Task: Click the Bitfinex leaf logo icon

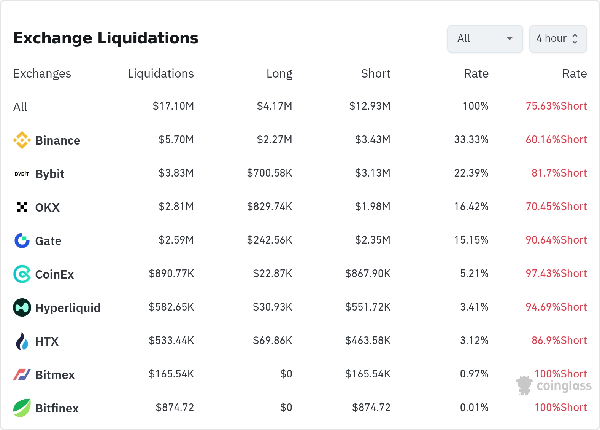Action: pyautogui.click(x=22, y=408)
